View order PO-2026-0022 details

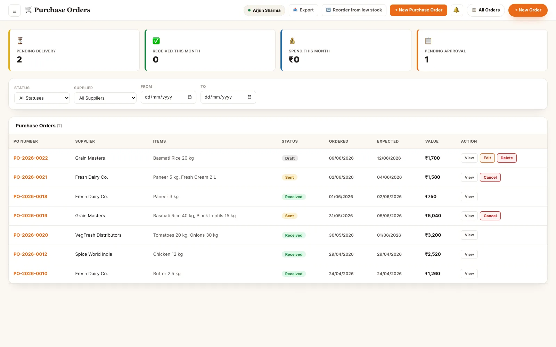[x=469, y=158]
